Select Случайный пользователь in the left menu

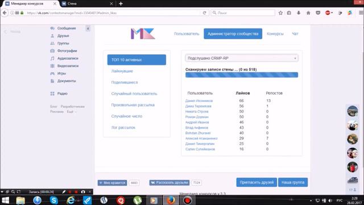click(134, 93)
